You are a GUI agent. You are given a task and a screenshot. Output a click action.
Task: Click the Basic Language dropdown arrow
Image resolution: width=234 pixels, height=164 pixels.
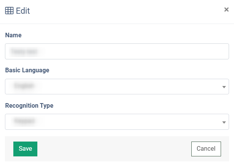click(x=224, y=87)
